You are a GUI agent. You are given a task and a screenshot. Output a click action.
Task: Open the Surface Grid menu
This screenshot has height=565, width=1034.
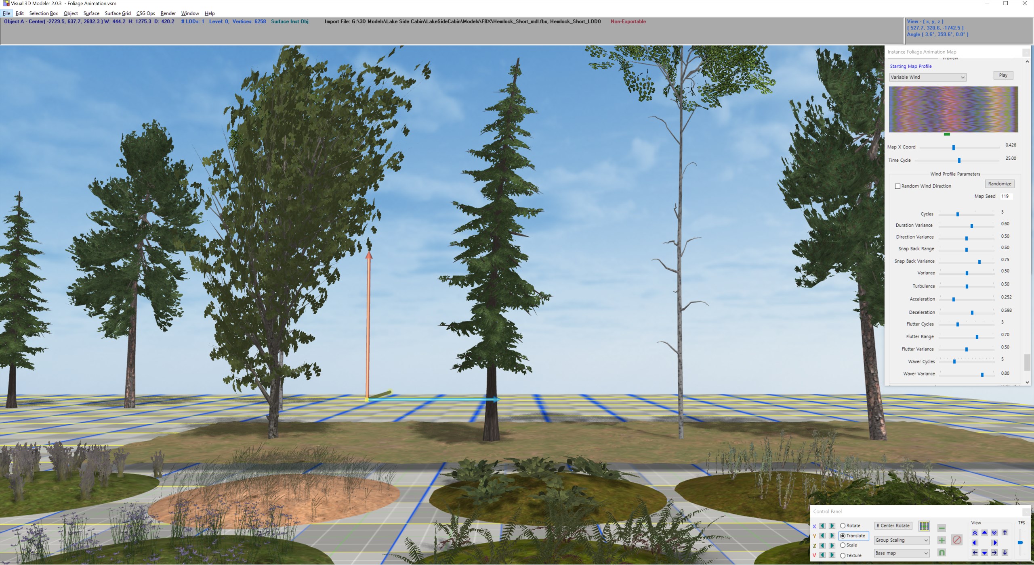coord(118,13)
